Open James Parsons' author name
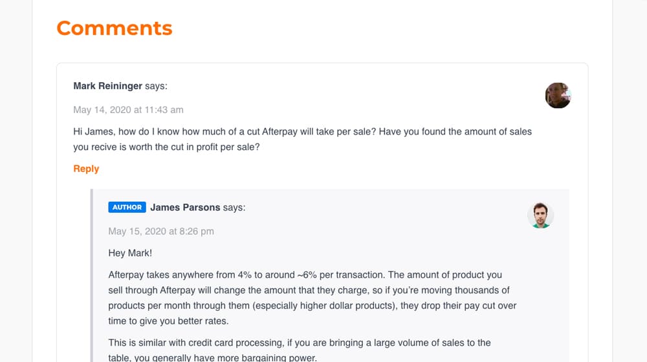The height and width of the screenshot is (362, 647). (x=185, y=208)
